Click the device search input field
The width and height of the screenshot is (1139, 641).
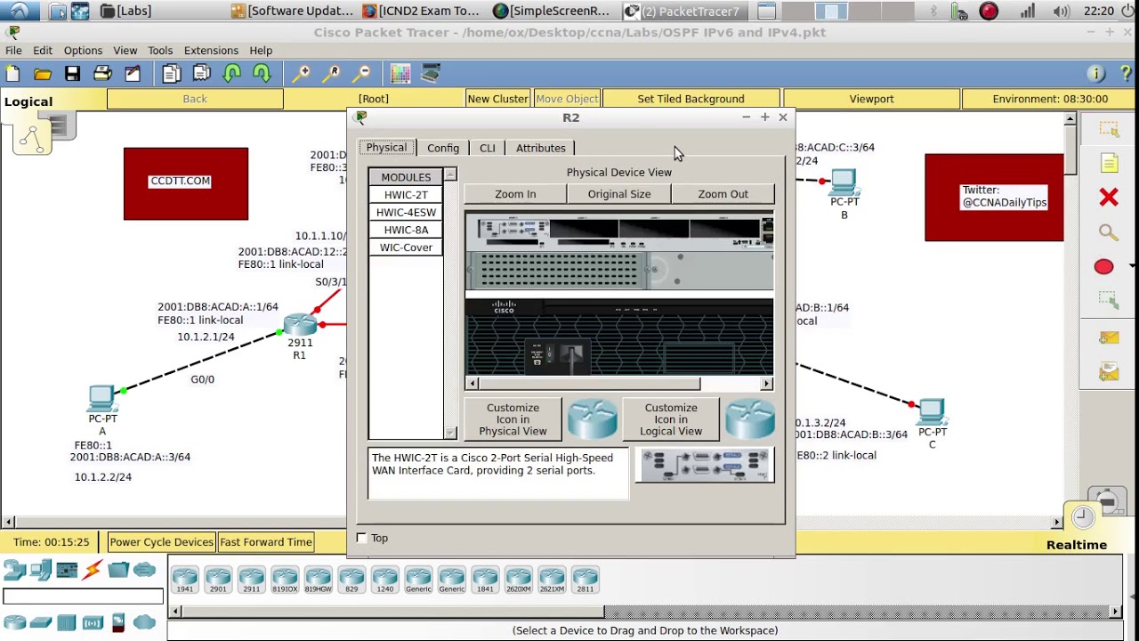[x=83, y=596]
